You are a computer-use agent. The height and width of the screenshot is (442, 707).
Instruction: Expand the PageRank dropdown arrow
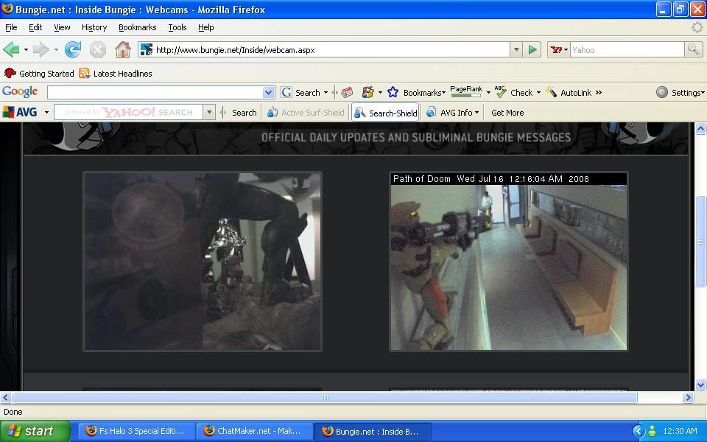coord(488,93)
